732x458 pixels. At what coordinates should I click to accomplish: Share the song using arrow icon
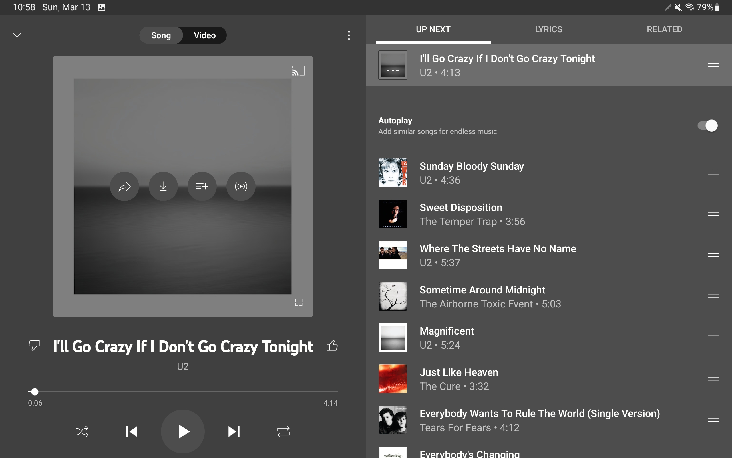tap(124, 186)
